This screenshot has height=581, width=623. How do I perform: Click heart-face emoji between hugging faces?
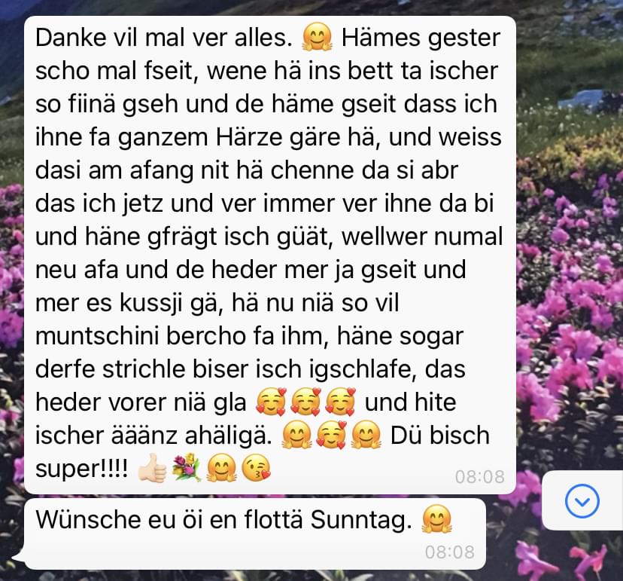[x=331, y=435]
